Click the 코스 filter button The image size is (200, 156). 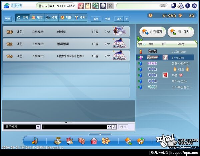(x=119, y=19)
